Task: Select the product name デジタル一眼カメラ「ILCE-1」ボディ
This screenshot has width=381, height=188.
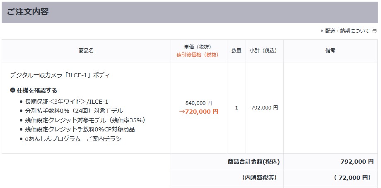Action: tap(60, 75)
